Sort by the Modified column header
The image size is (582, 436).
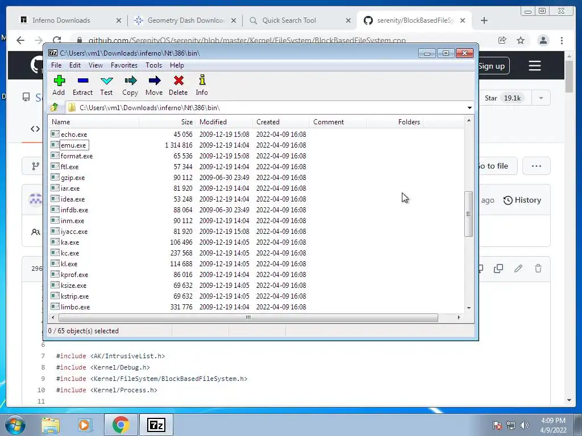pyautogui.click(x=224, y=122)
